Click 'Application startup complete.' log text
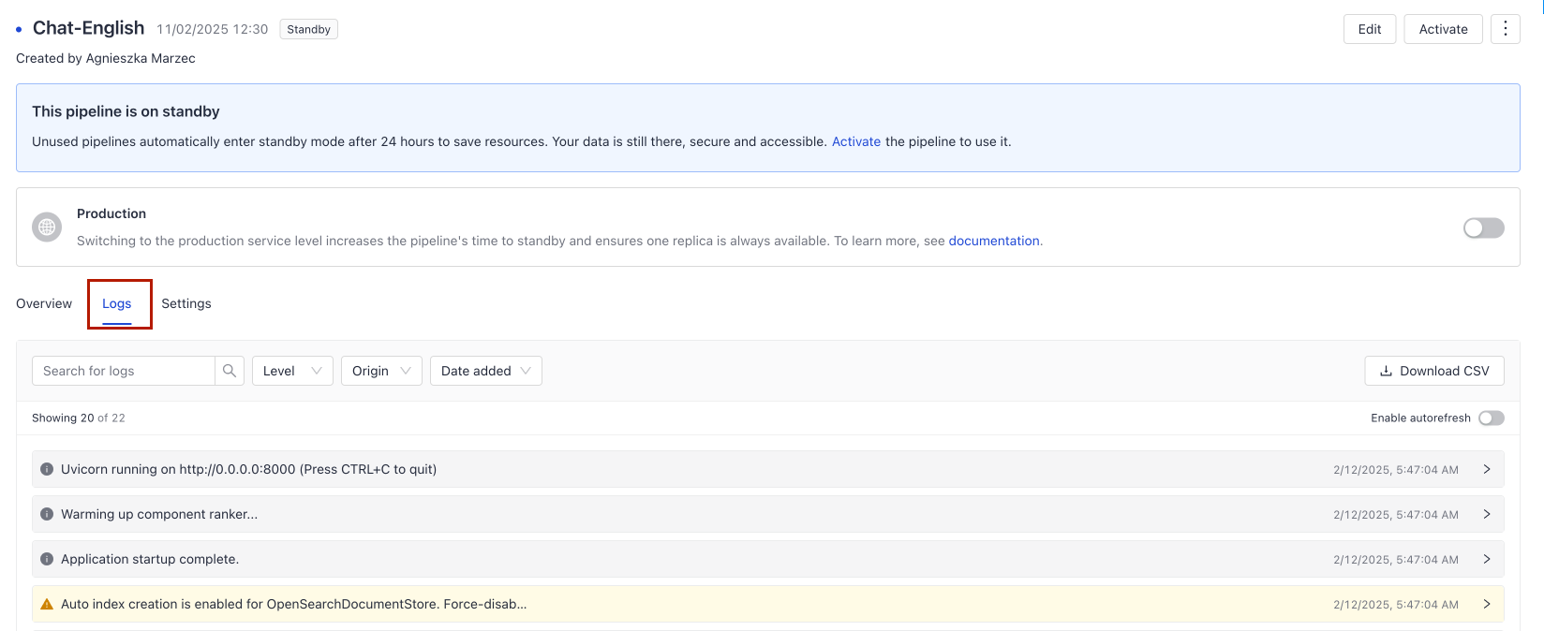 pos(150,559)
